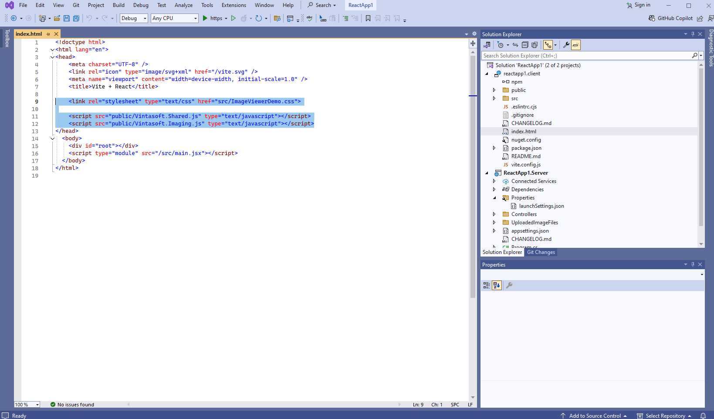Open the Extensions menu
The image size is (714, 419).
(x=233, y=5)
